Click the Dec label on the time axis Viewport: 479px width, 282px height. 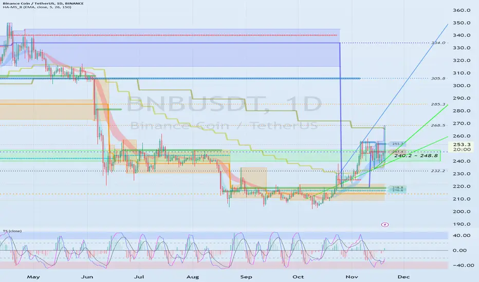(403, 277)
